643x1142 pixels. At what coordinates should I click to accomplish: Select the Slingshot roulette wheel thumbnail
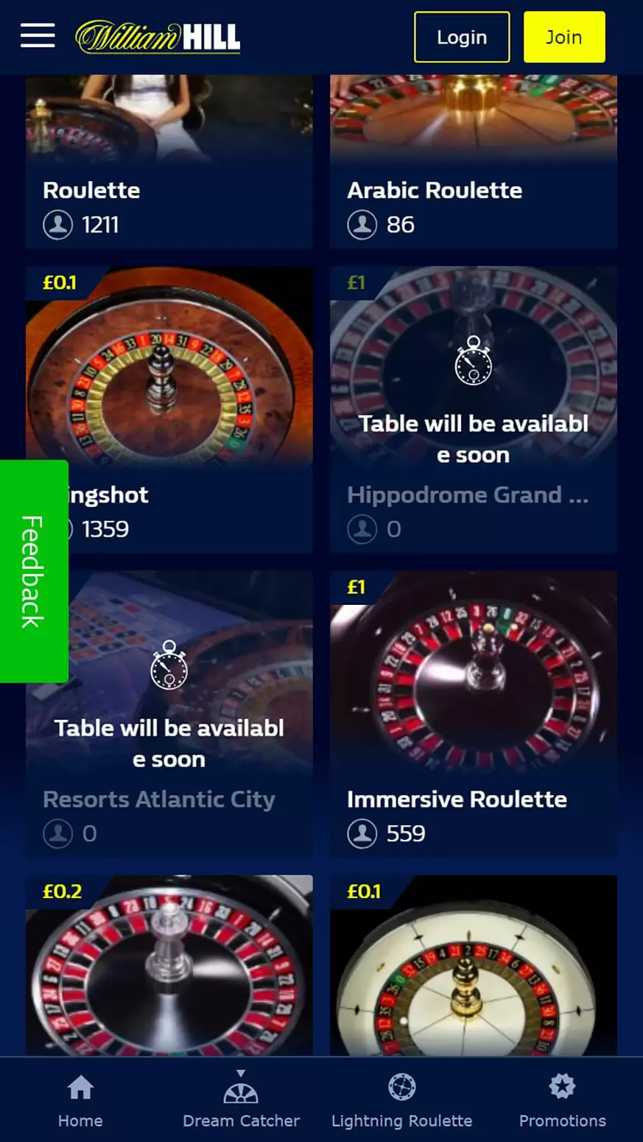(x=169, y=367)
